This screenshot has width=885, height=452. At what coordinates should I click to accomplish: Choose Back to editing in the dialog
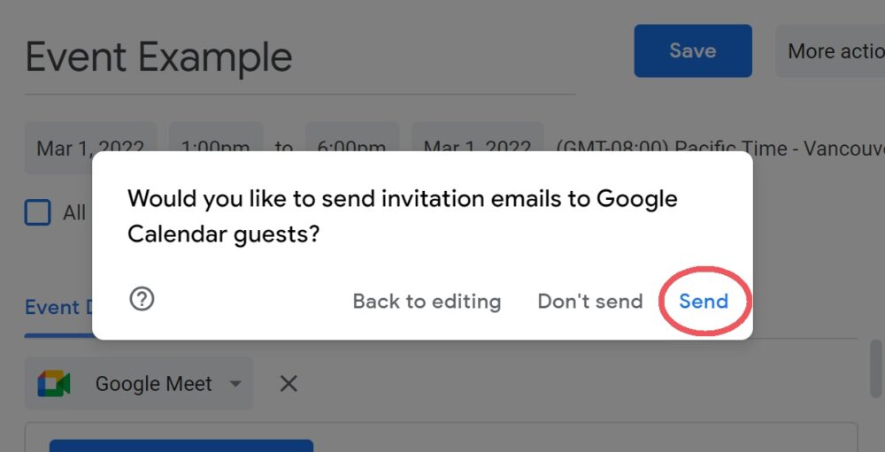tap(427, 301)
